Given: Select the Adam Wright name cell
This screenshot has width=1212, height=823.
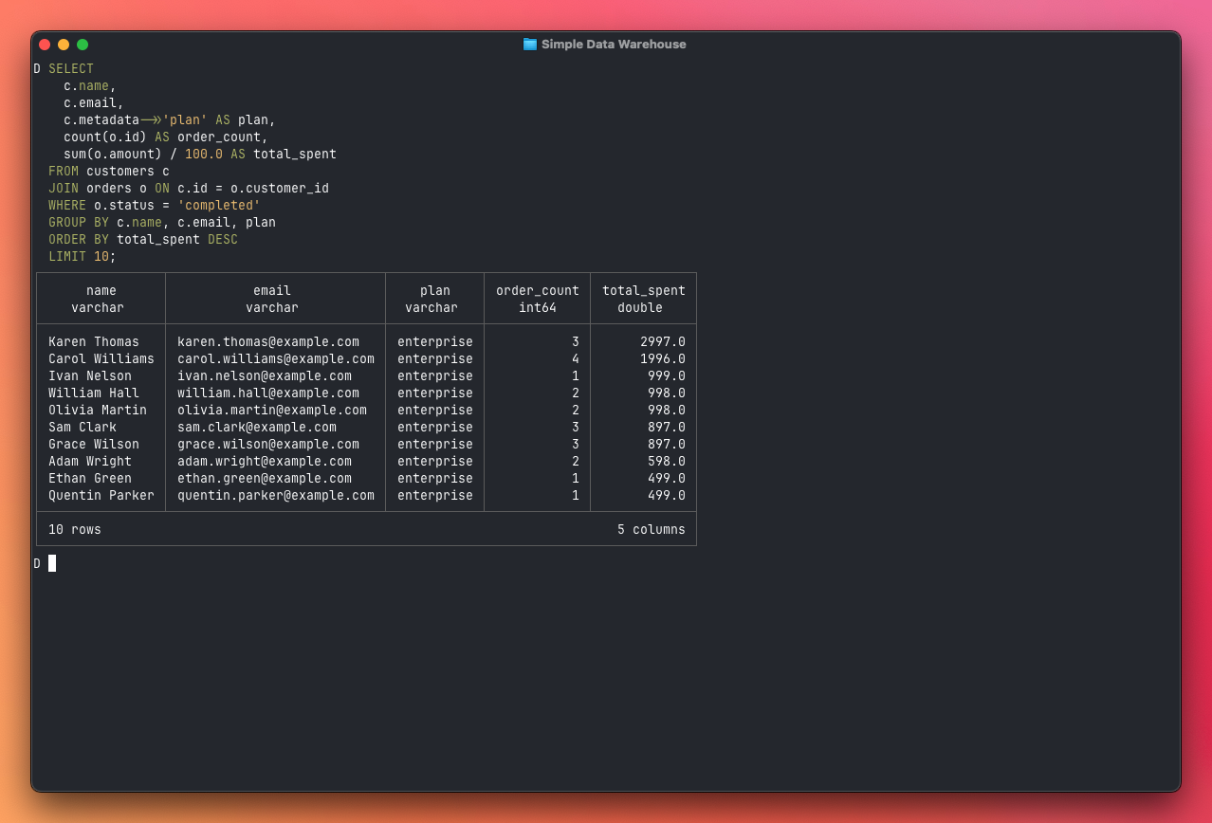Looking at the screenshot, I should (x=90, y=462).
